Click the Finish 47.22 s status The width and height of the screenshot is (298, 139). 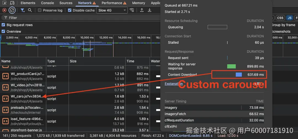point(153,136)
